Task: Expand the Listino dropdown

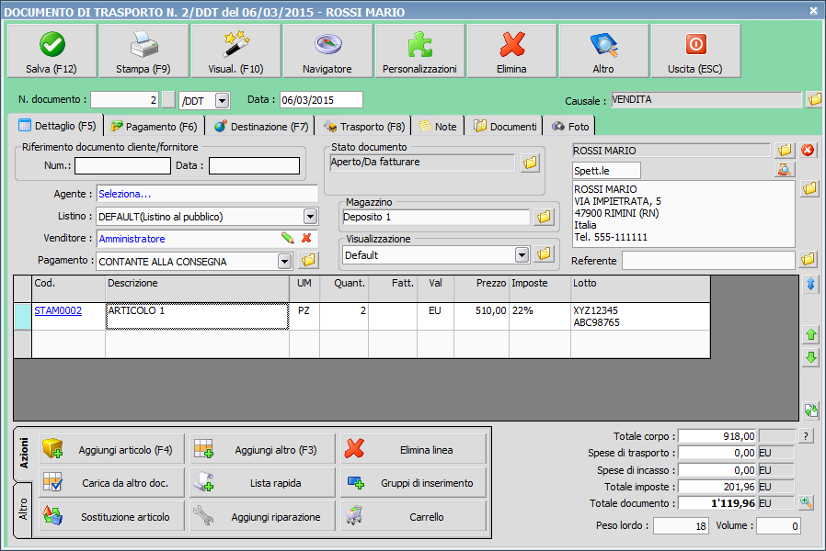Action: click(310, 217)
